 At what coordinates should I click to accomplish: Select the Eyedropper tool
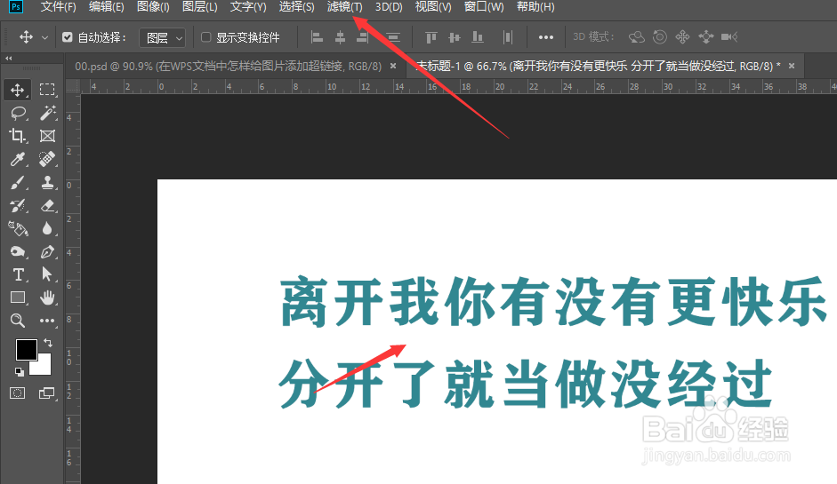click(x=17, y=159)
